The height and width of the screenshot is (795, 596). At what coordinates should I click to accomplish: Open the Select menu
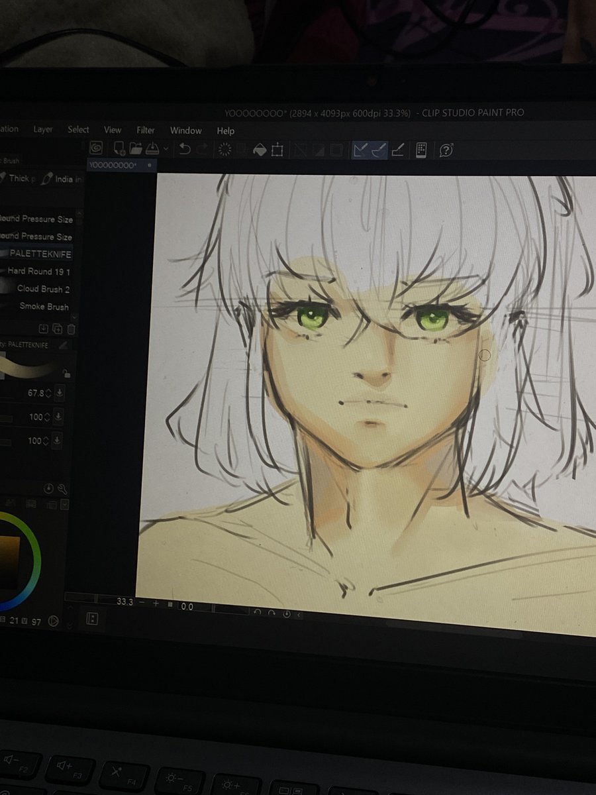[78, 130]
